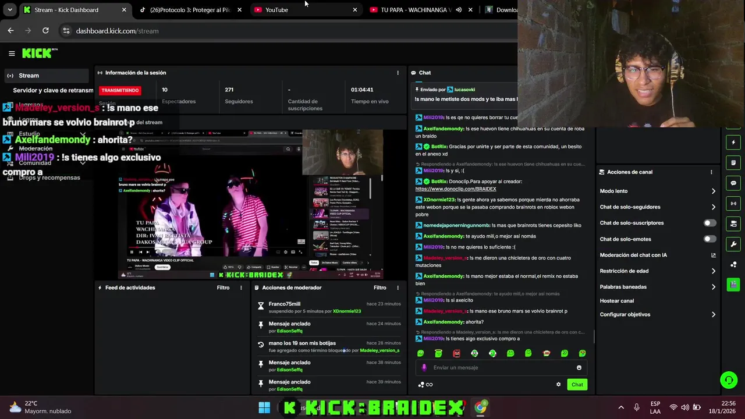Click the infinity points icon below chat
745x419 pixels.
[x=430, y=384]
